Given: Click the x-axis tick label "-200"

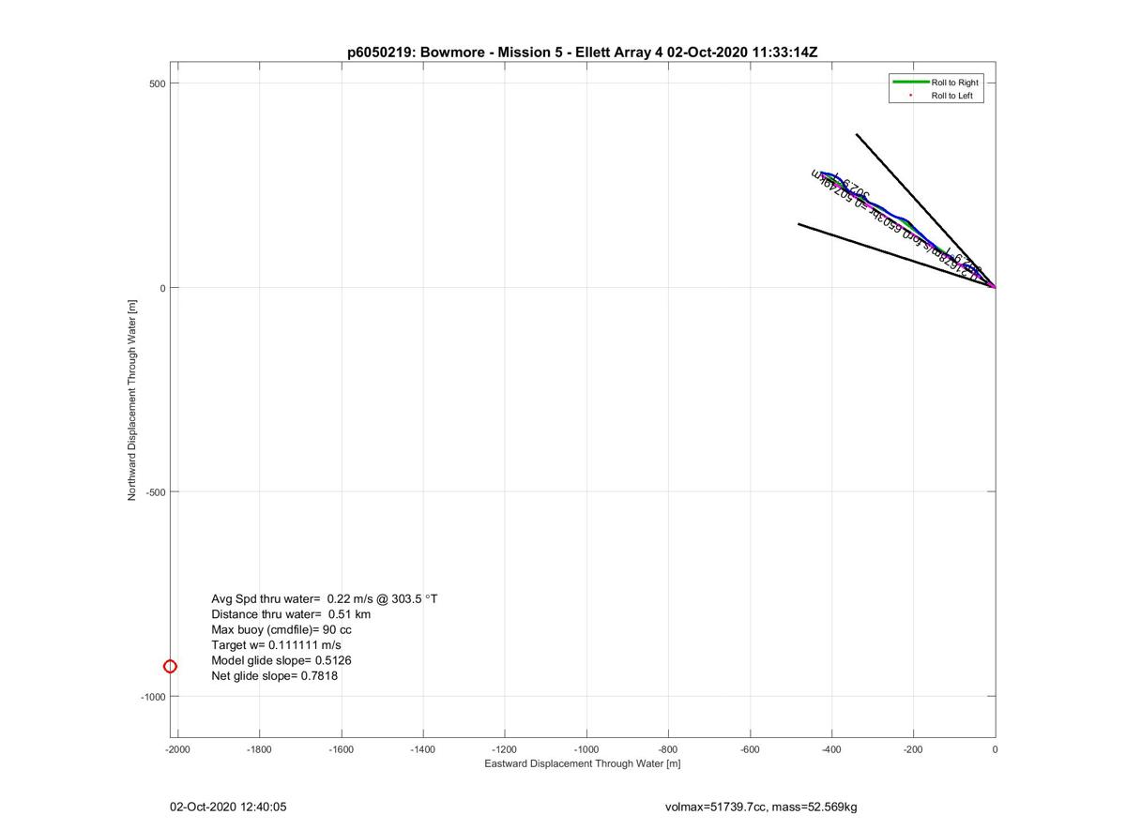Looking at the screenshot, I should (x=913, y=749).
